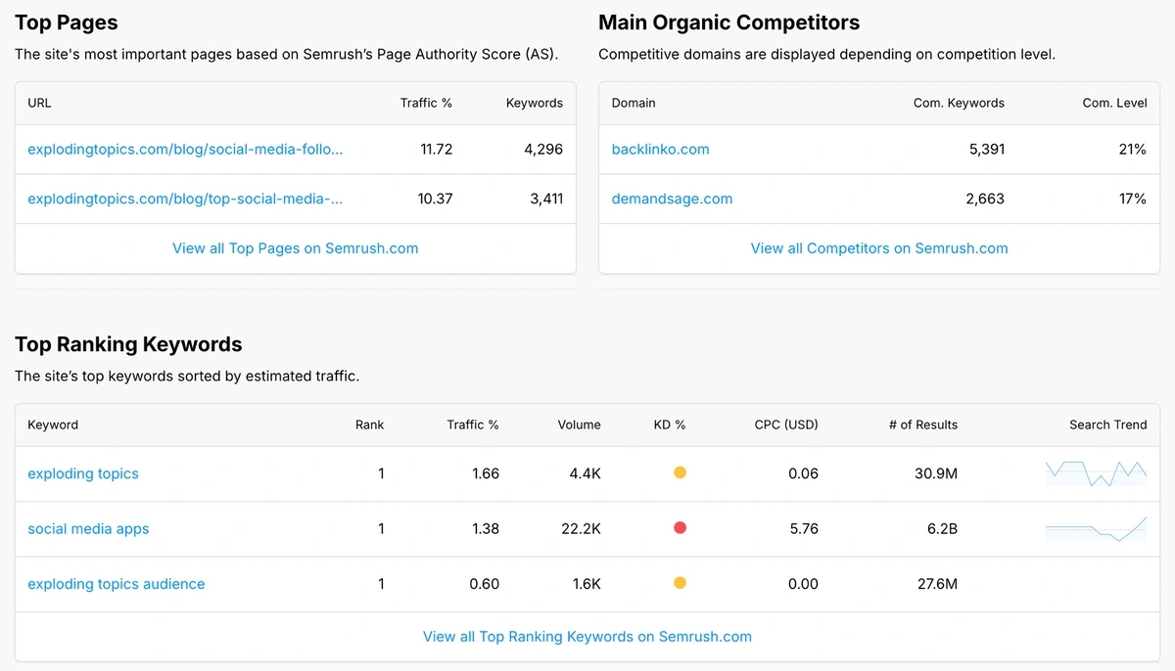Select the 27.6M results value
Screen dimensions: 1175x671
click(935, 584)
